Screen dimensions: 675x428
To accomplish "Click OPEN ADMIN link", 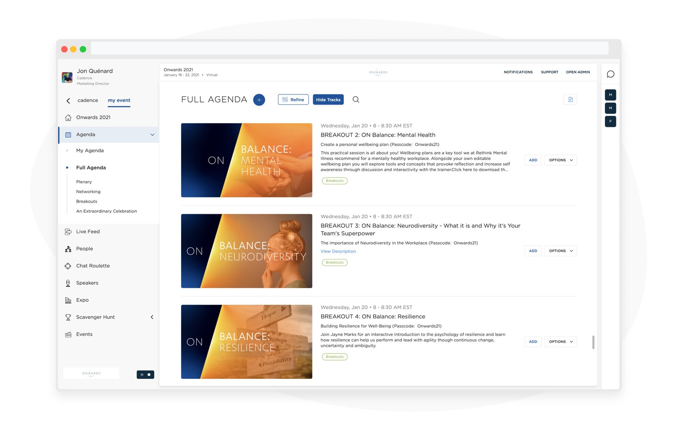I will [x=578, y=72].
